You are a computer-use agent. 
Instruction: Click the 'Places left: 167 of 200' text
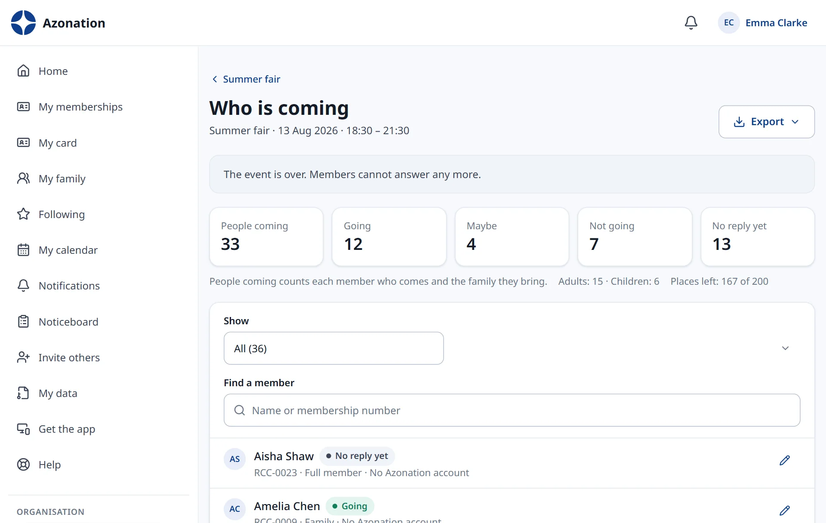point(719,281)
